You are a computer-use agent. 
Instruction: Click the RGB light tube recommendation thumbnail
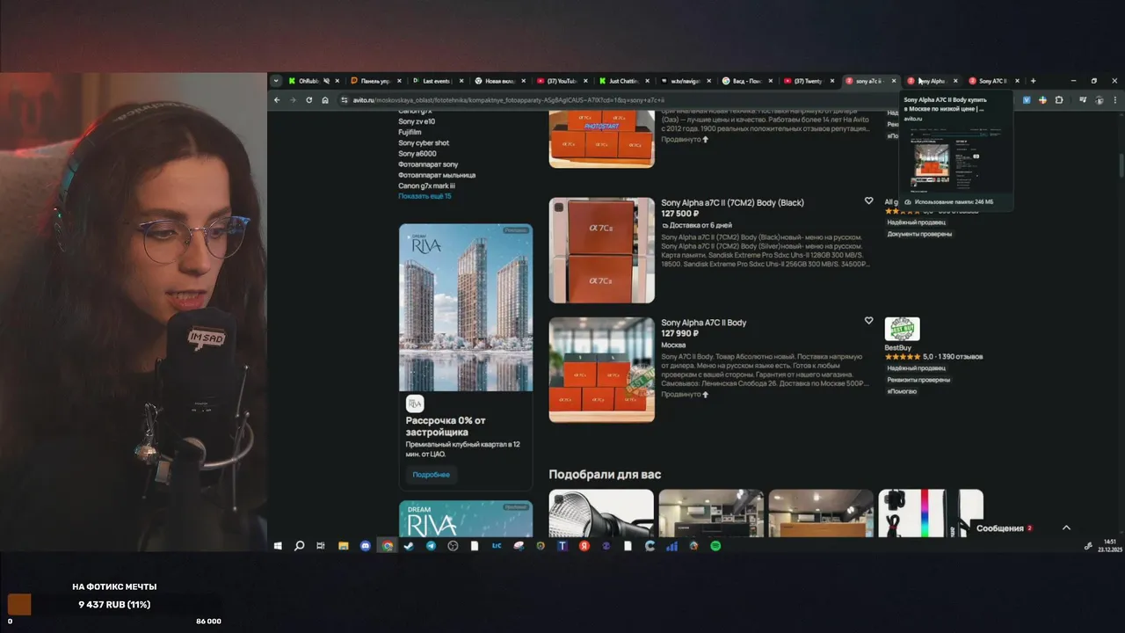click(x=931, y=513)
